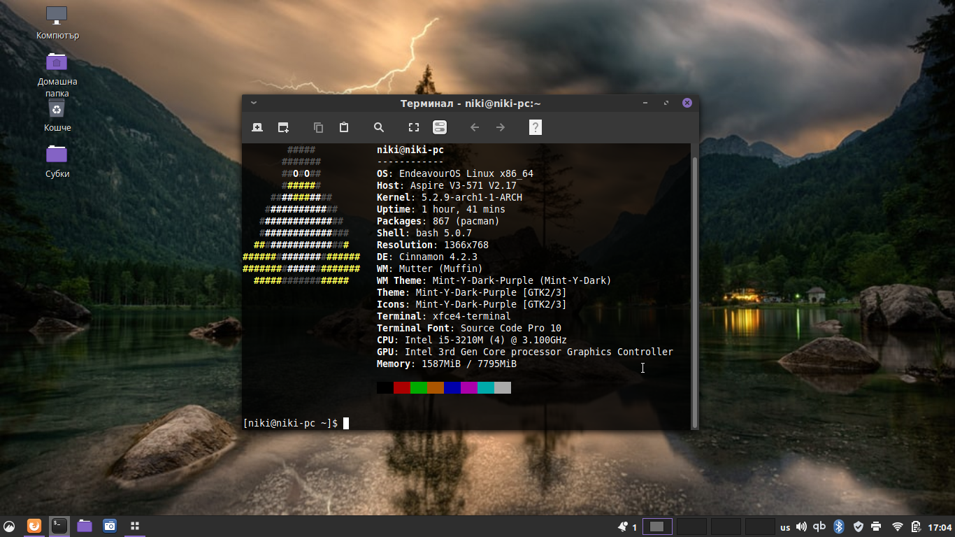Click the Copy icon in terminal toolbar
The image size is (955, 537).
pyautogui.click(x=318, y=127)
